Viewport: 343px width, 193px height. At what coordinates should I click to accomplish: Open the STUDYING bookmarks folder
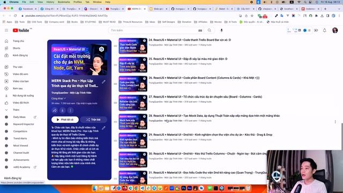tap(88, 22)
